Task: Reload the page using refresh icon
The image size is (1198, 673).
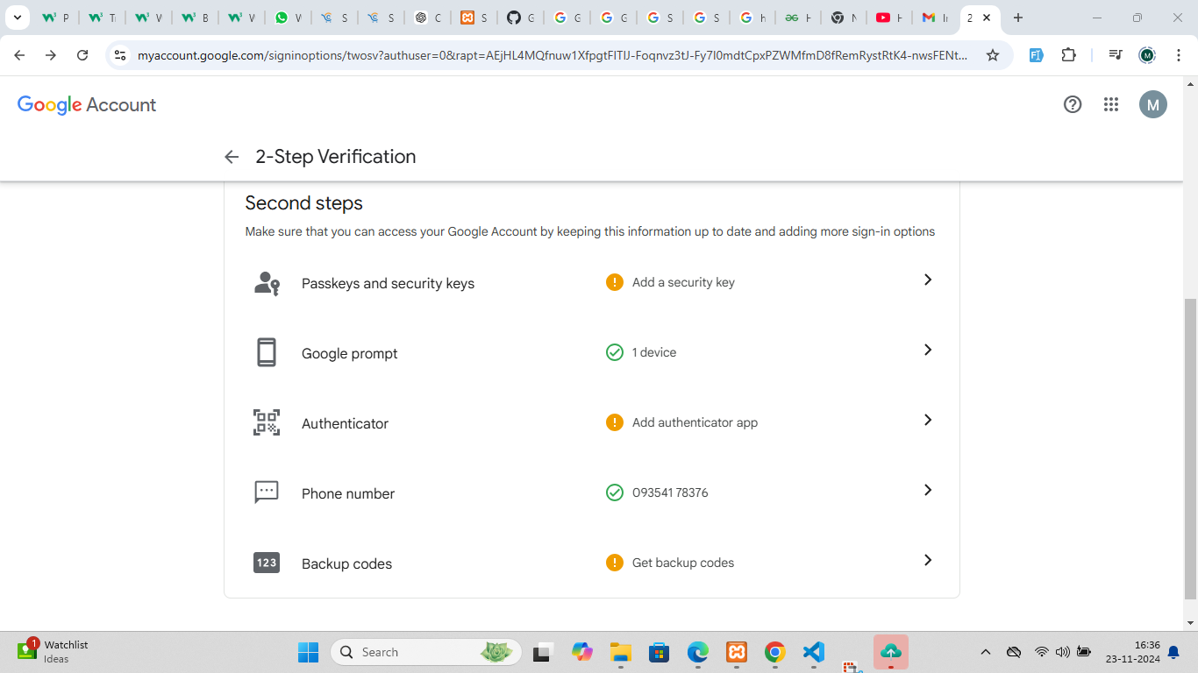Action: [82, 55]
